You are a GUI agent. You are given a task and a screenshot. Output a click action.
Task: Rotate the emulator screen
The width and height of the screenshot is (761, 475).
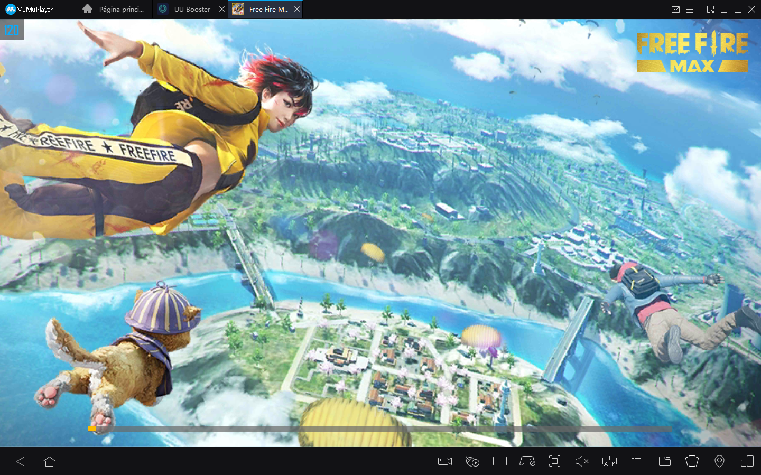coord(692,461)
